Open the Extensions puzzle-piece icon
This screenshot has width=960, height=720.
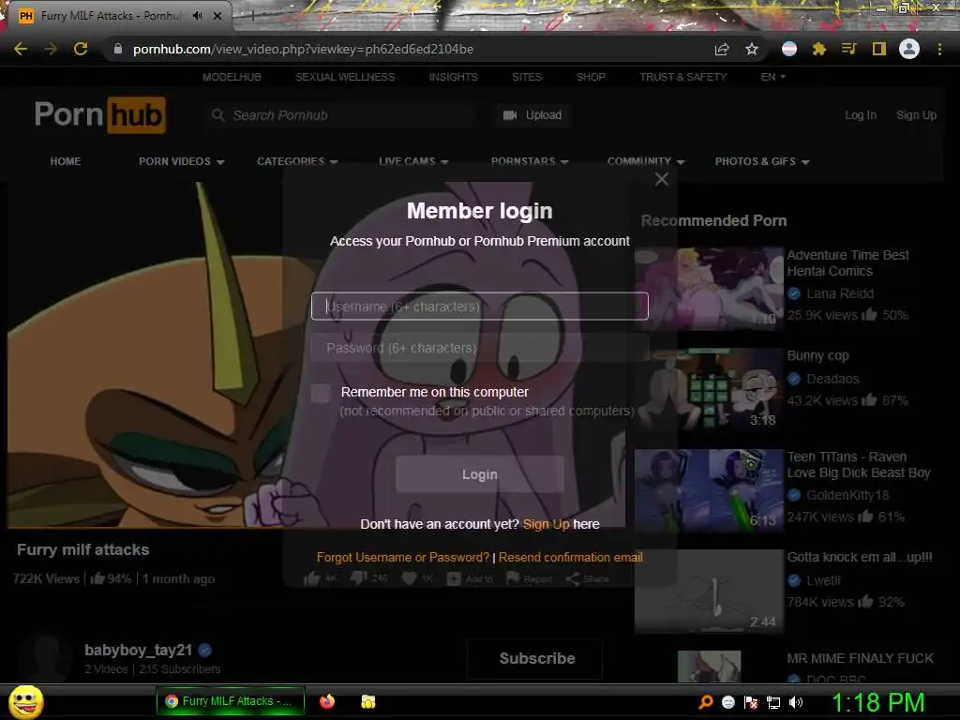pyautogui.click(x=819, y=49)
